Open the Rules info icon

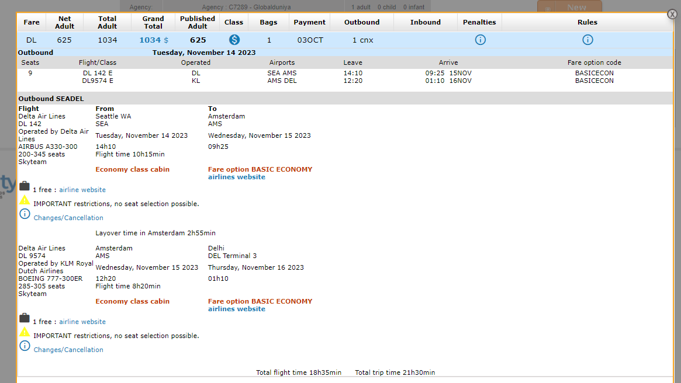click(587, 40)
